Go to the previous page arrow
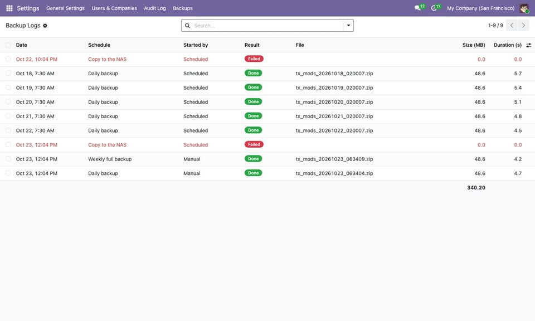Image resolution: width=535 pixels, height=321 pixels. click(x=512, y=26)
